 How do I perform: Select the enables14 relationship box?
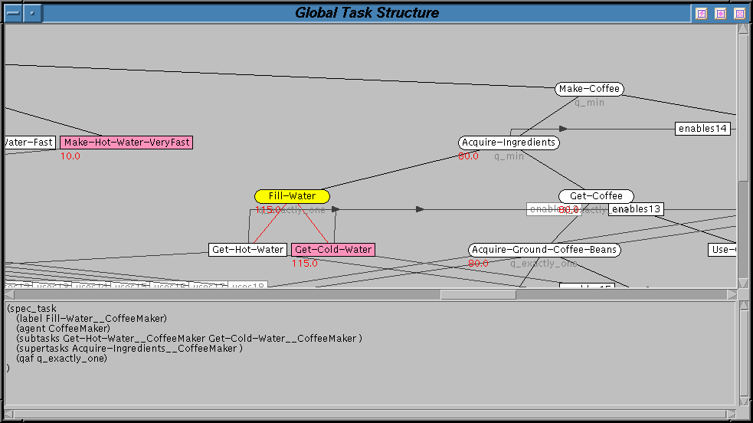[702, 129]
